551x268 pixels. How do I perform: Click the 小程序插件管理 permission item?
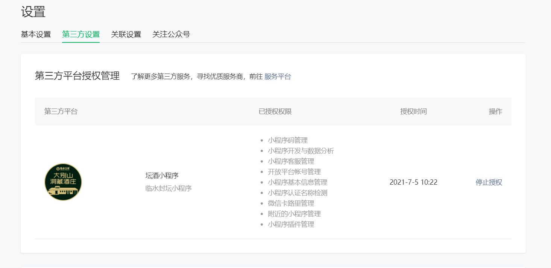click(291, 224)
